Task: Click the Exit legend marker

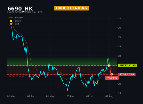Action: [x=11, y=24]
